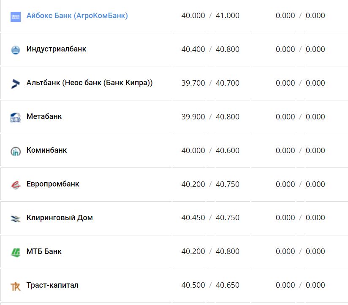
Task: Click the 39.700 / 40.700 Альтбанк rate
Action: (210, 83)
